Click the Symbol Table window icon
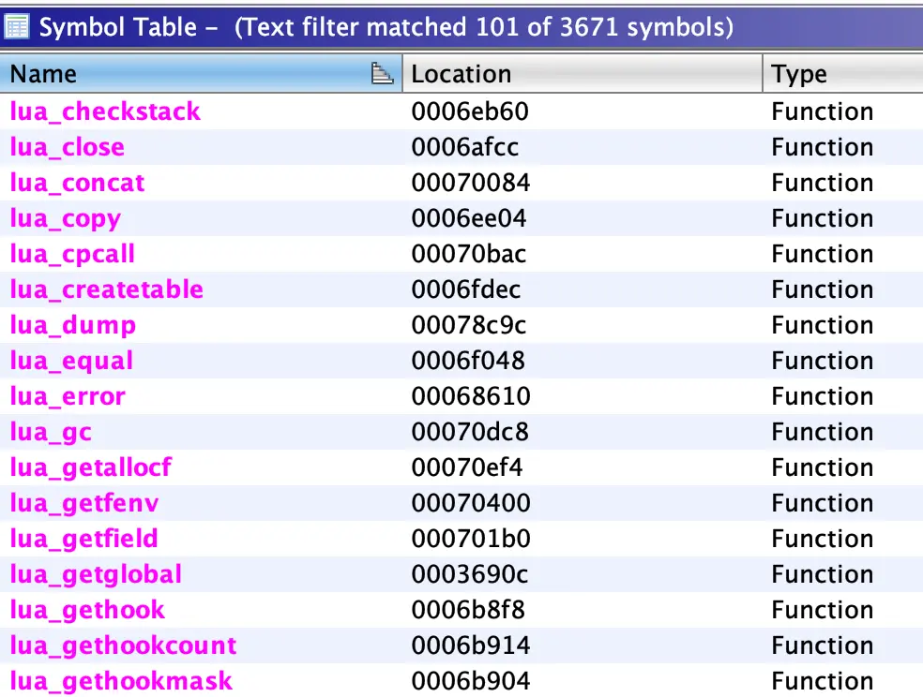 pyautogui.click(x=17, y=25)
